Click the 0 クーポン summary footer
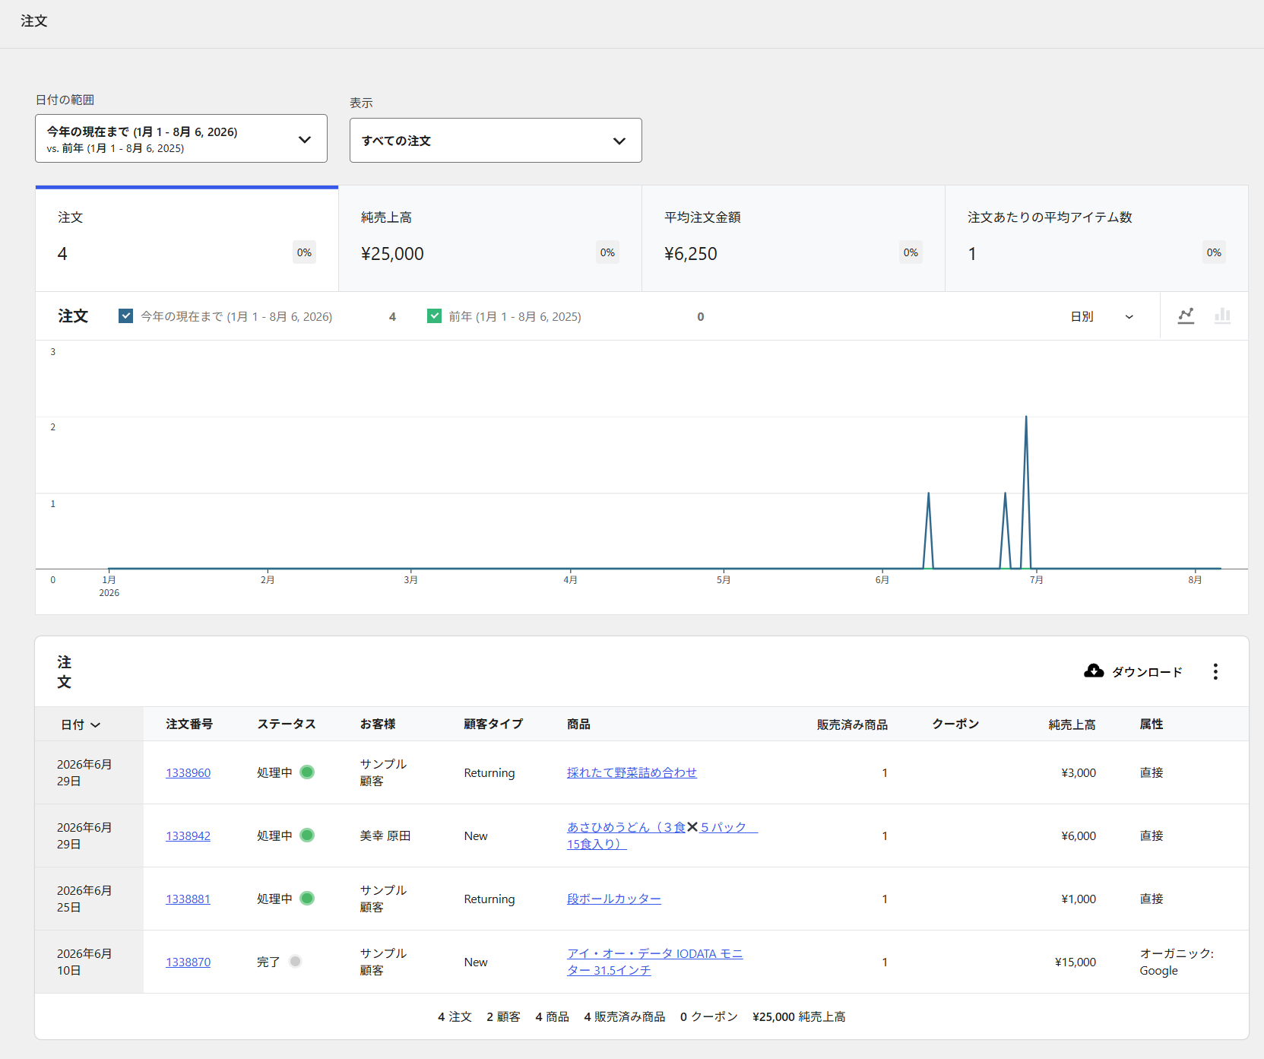The height and width of the screenshot is (1059, 1264). coord(708,1016)
